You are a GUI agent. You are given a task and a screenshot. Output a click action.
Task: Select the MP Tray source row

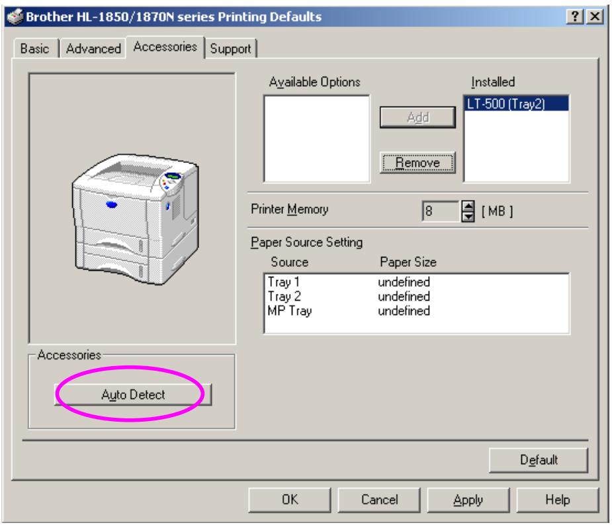(x=416, y=310)
